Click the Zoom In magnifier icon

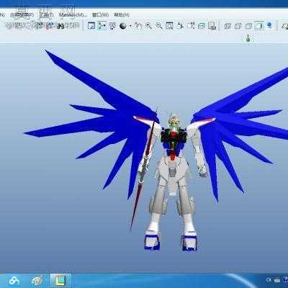149,26
